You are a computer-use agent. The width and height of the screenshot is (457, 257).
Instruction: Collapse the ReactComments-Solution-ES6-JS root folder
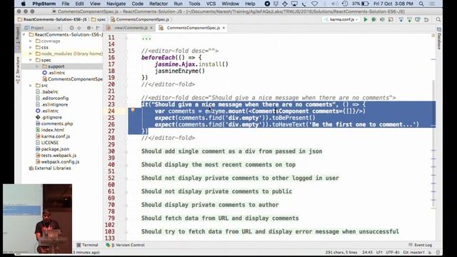(x=24, y=35)
